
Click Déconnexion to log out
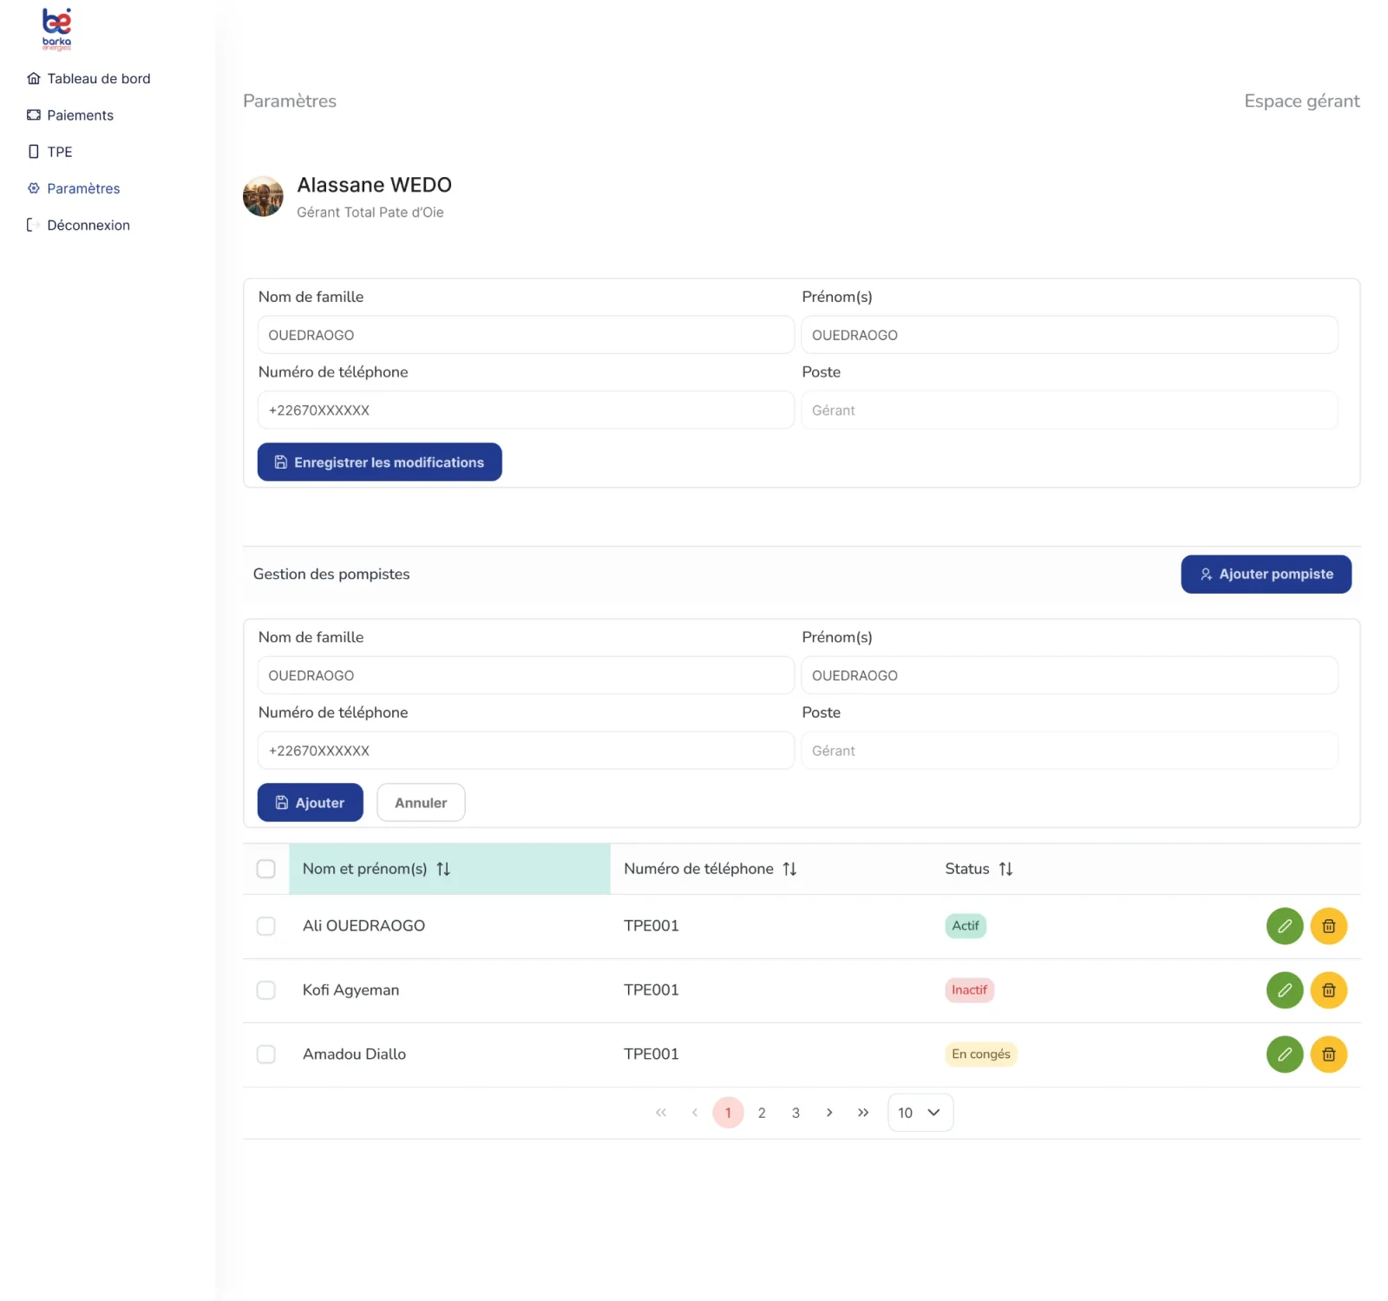click(x=79, y=225)
